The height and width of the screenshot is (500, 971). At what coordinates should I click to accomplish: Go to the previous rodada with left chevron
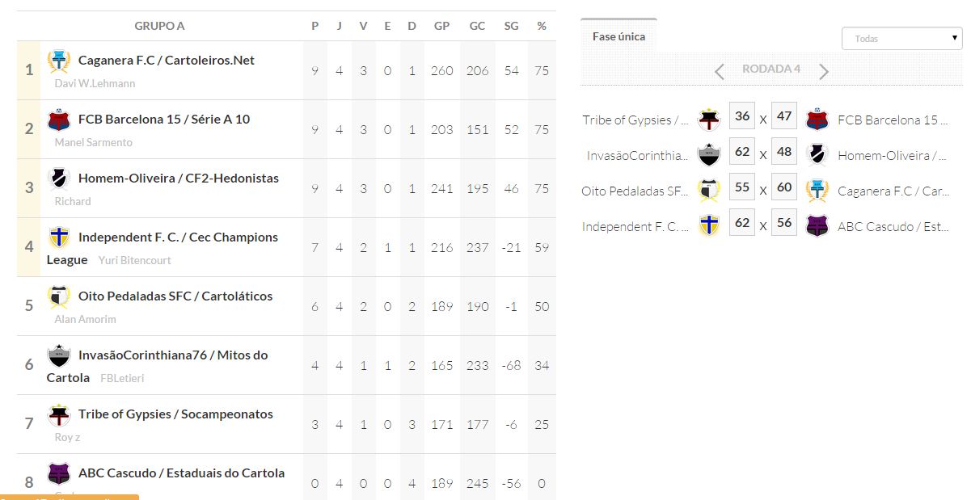(719, 72)
